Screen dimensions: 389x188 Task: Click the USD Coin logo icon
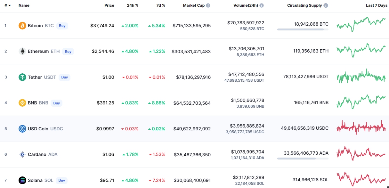pos(22,129)
